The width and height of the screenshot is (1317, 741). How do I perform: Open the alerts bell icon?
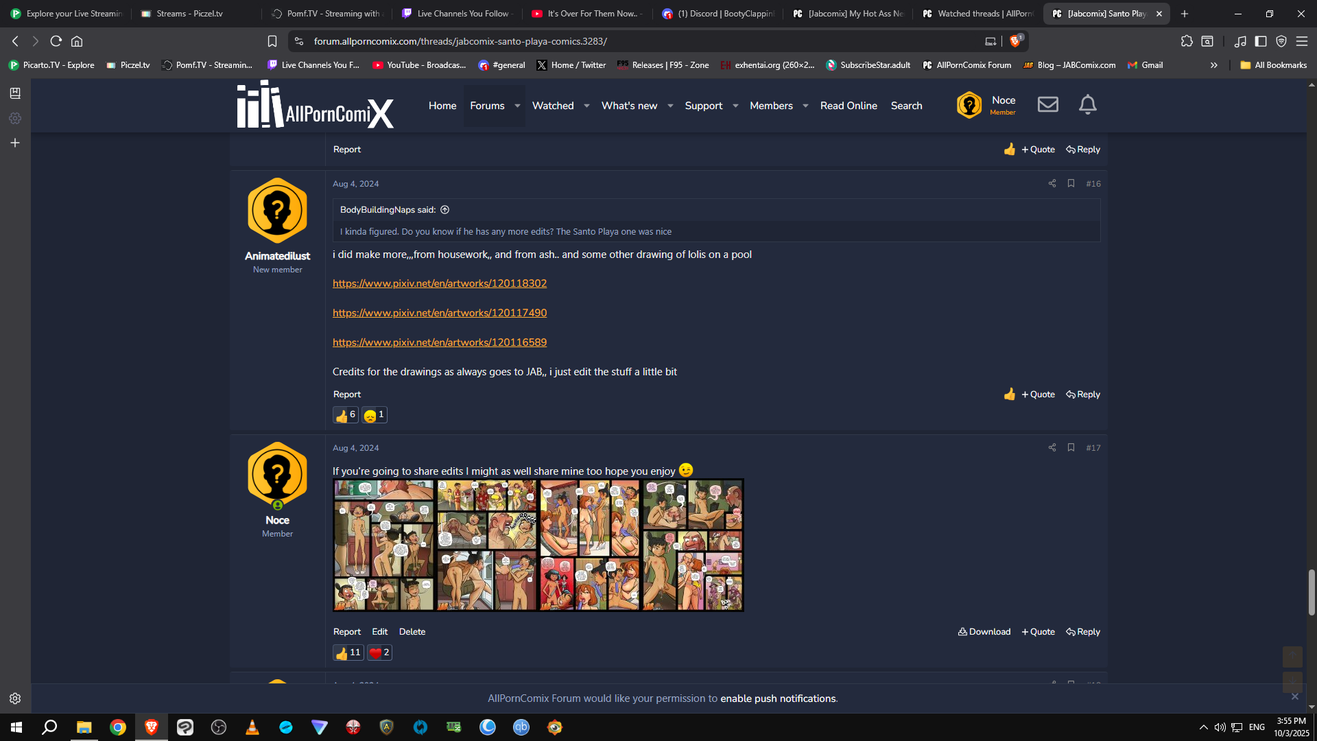(x=1088, y=104)
